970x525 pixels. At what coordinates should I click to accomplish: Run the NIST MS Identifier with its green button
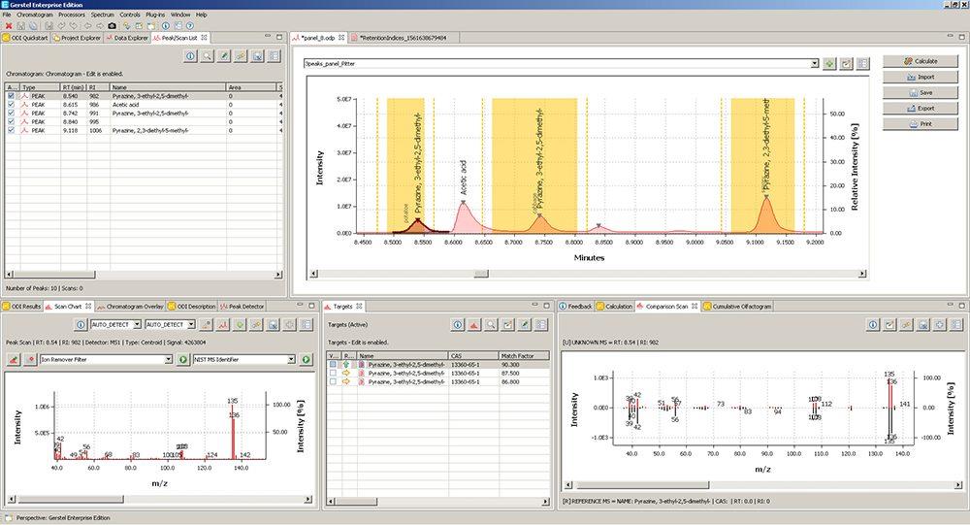306,359
